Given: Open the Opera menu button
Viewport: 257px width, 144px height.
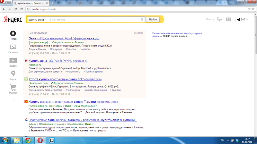Looking at the screenshot, I should coord(6,2).
